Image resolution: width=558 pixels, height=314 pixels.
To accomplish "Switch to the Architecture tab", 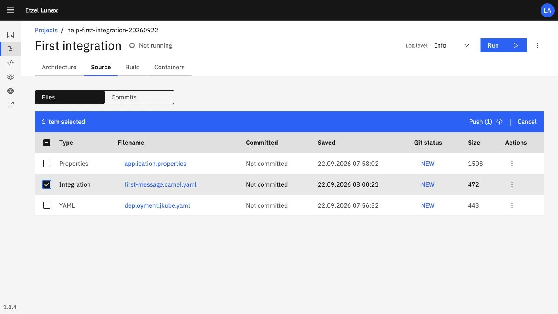I will pos(59,67).
